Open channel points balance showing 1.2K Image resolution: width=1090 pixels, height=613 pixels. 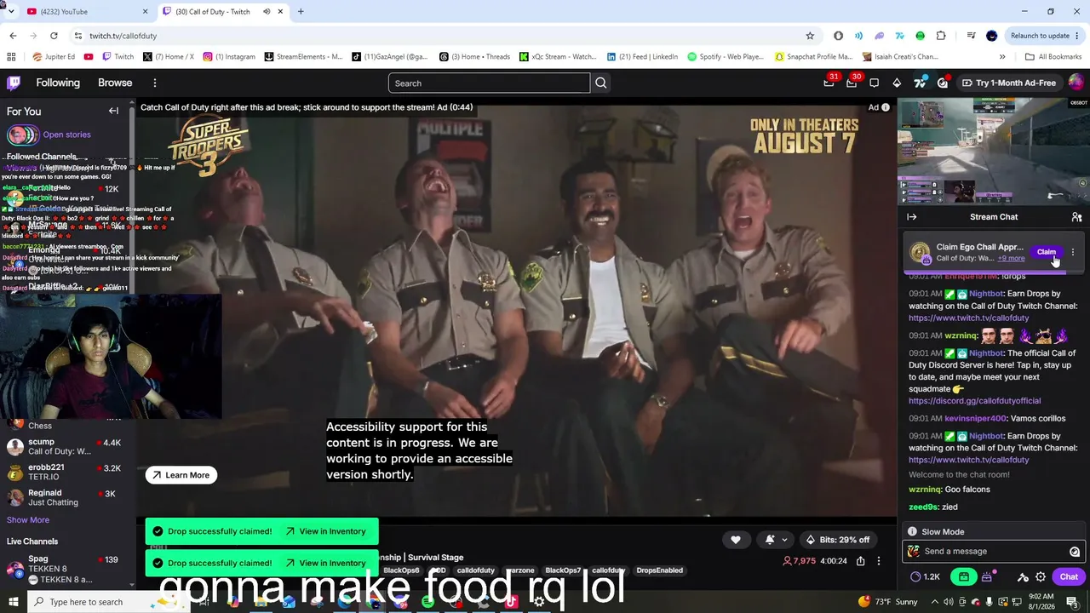pos(925,576)
